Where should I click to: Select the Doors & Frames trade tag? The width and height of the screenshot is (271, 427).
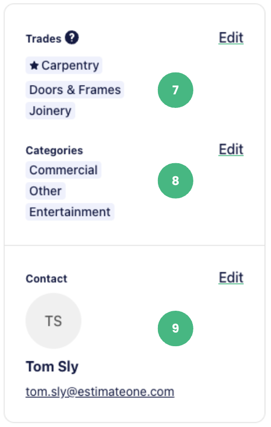(75, 90)
